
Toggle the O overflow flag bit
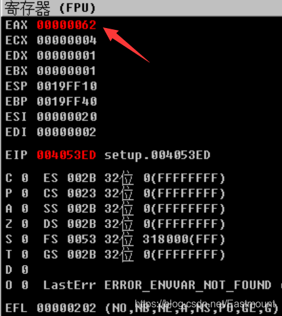click(25, 285)
